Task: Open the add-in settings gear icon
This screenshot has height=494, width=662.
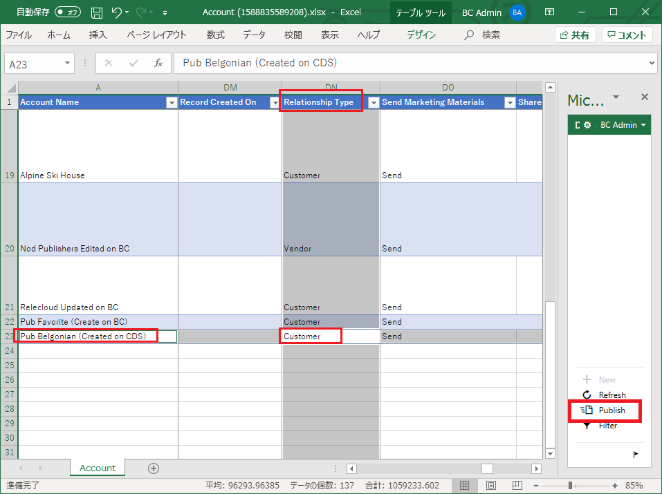Action: tap(587, 125)
